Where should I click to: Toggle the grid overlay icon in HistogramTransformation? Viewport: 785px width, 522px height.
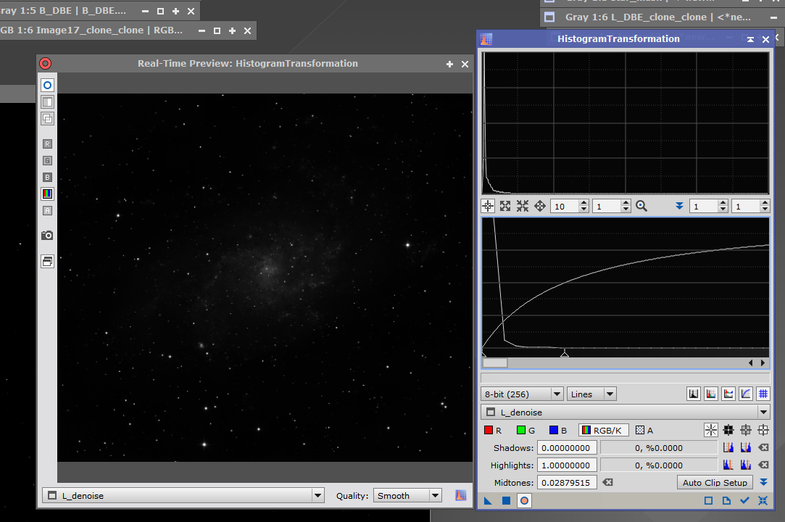point(763,394)
